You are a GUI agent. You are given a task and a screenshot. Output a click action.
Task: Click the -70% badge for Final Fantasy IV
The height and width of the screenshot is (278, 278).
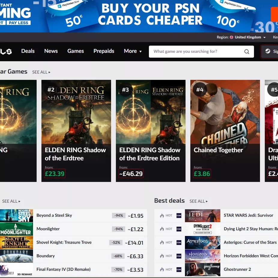pos(118,270)
